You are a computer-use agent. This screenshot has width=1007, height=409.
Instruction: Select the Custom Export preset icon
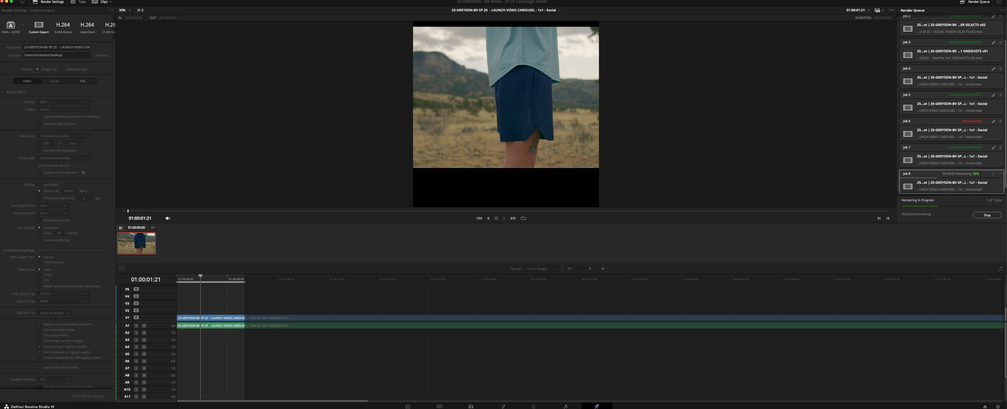39,25
